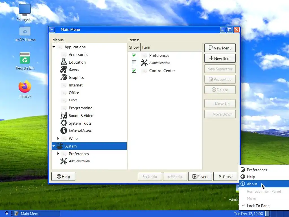Select the Accessories menu row
Image resolution: width=289 pixels, height=217 pixels.
tap(89, 55)
